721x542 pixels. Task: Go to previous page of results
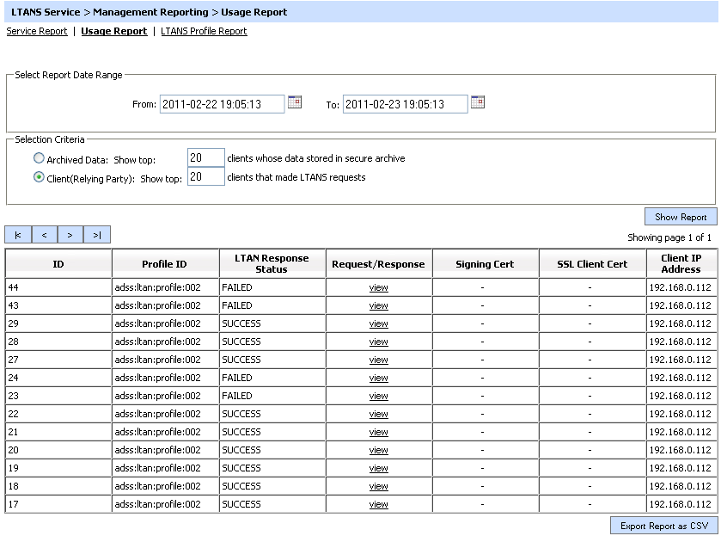coord(44,235)
